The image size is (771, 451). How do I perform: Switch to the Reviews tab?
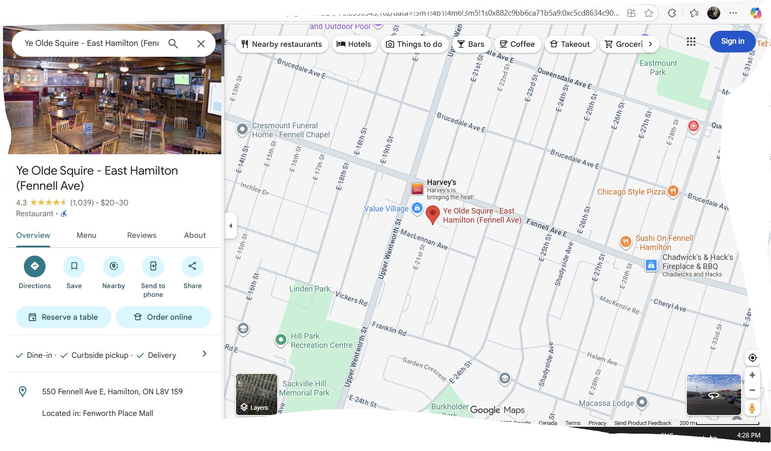tap(141, 235)
